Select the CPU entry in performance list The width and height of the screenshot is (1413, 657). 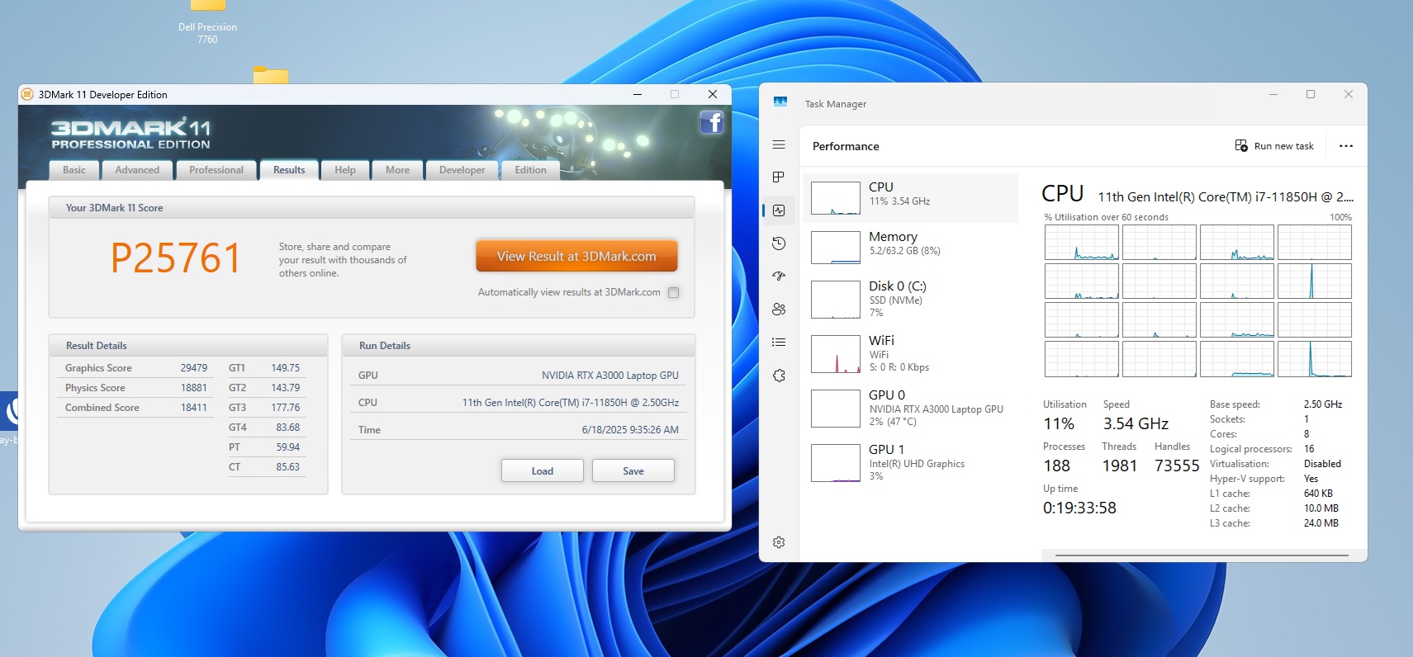[910, 198]
